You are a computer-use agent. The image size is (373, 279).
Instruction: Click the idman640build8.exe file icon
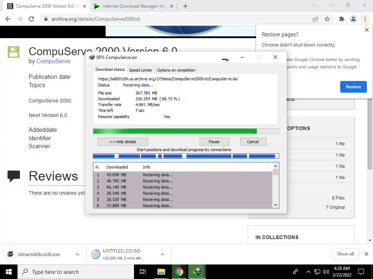pyautogui.click(x=10, y=254)
